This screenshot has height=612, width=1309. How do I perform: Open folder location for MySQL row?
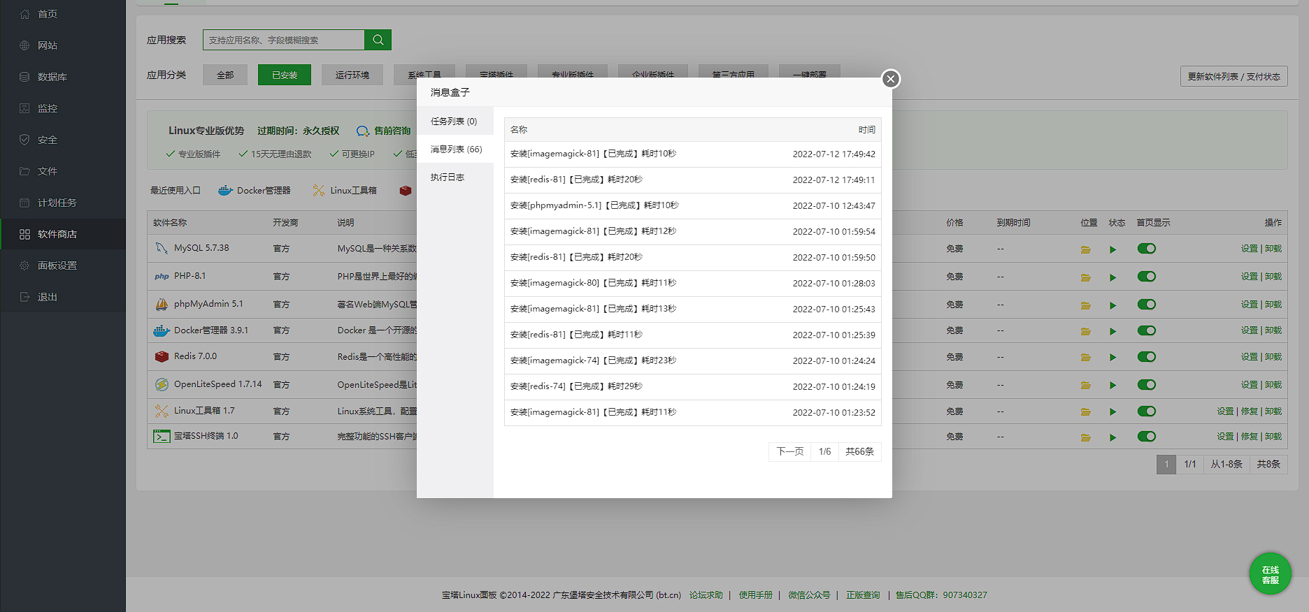point(1085,249)
